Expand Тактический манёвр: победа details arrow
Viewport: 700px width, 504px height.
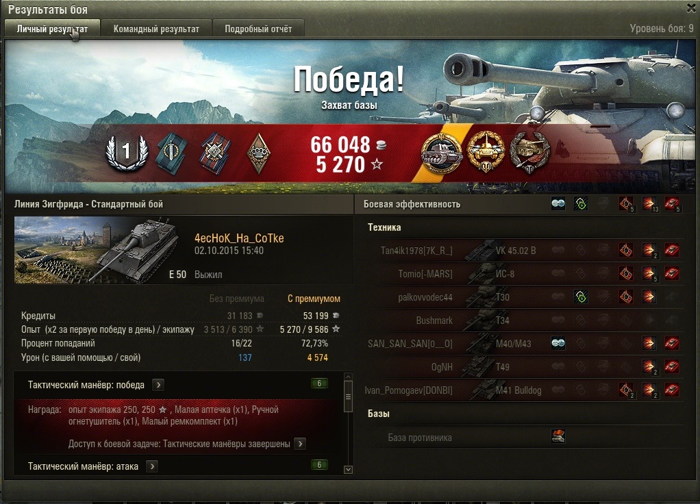coord(158,385)
